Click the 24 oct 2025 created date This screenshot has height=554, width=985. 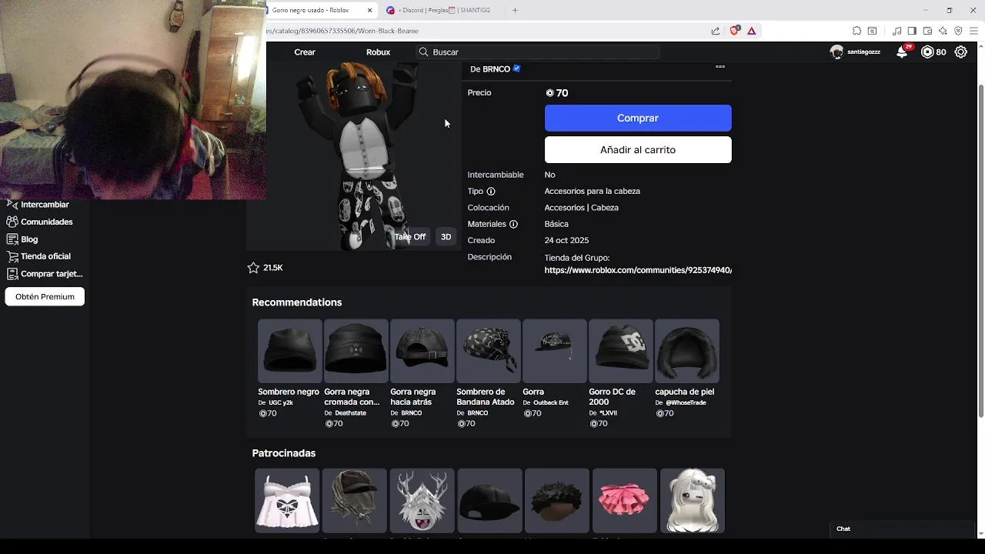(x=566, y=241)
